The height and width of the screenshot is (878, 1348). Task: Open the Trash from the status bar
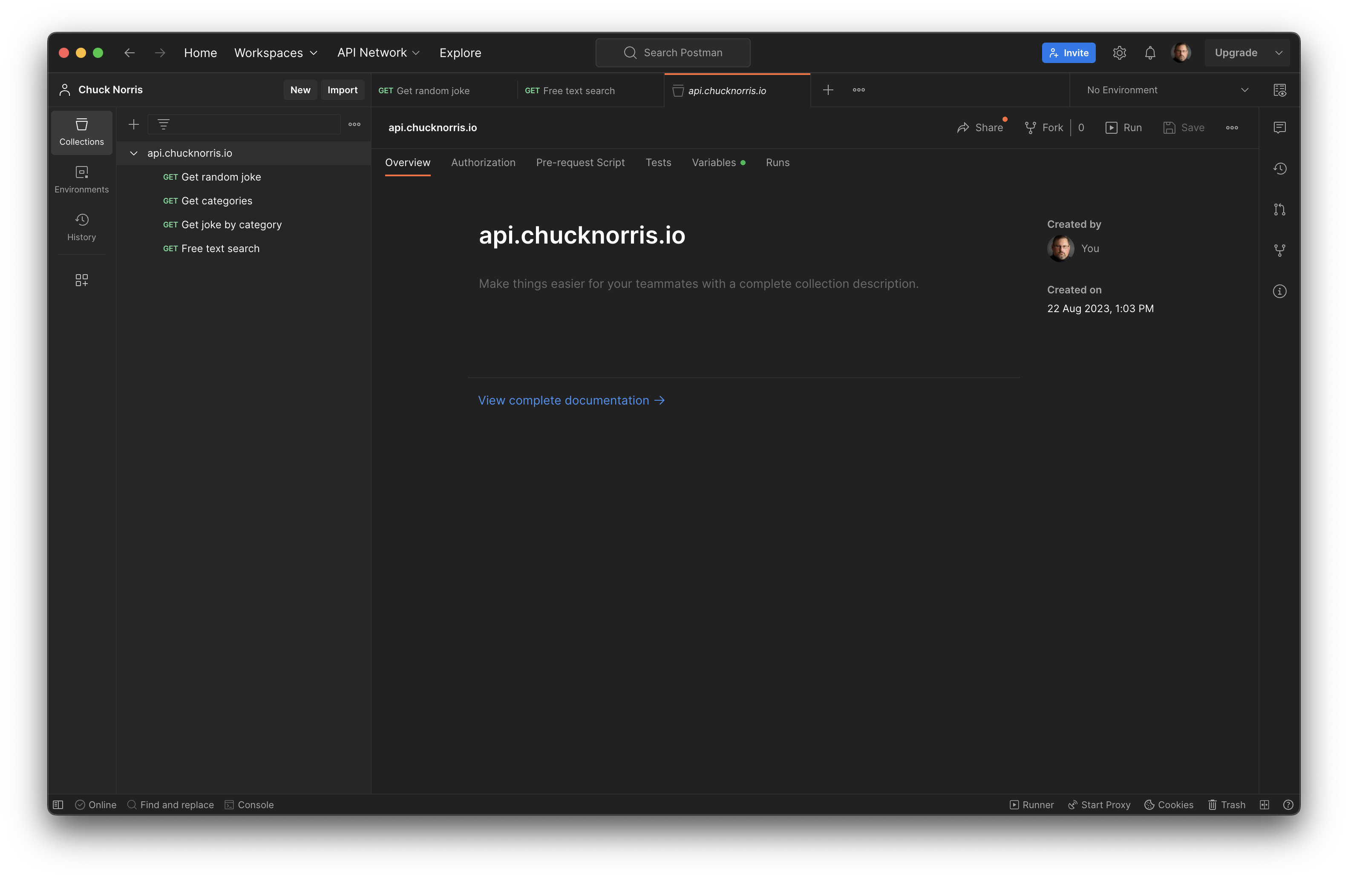click(x=1226, y=804)
